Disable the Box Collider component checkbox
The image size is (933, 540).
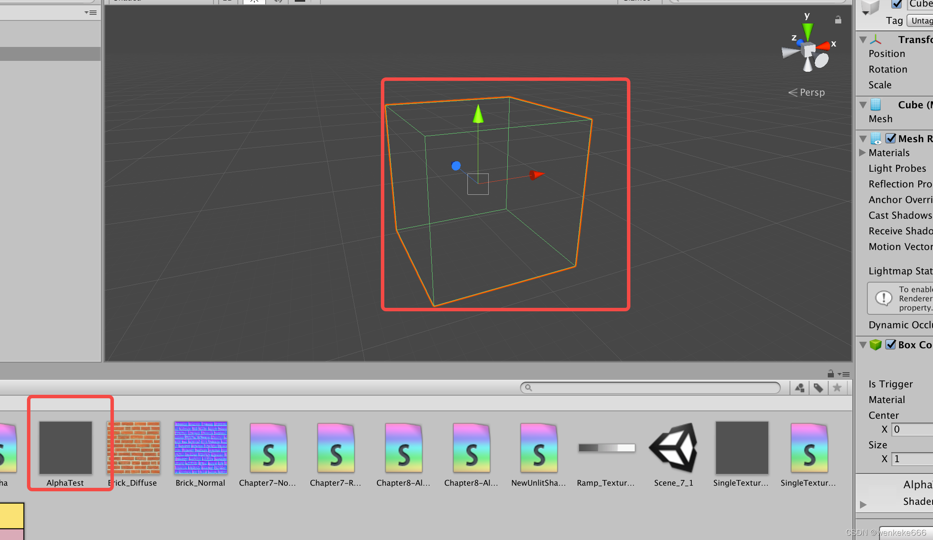point(891,345)
